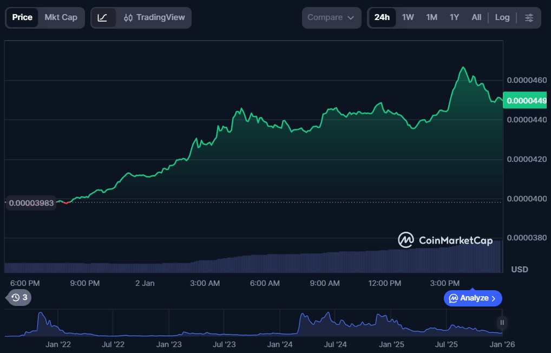Open chart settings sliders icon

pos(529,17)
